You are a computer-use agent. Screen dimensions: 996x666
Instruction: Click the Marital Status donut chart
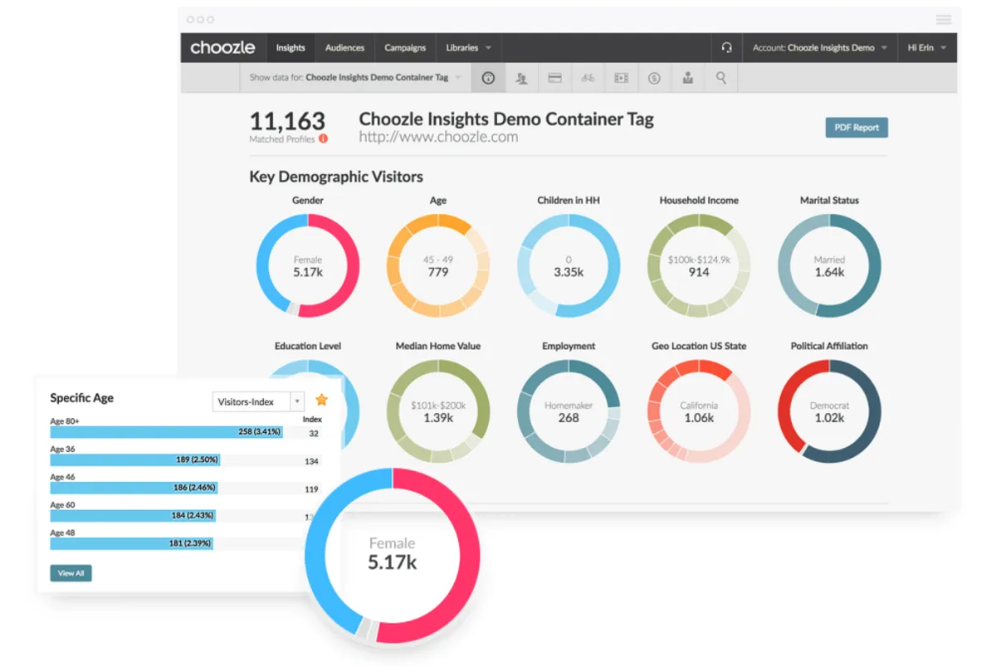pyautogui.click(x=829, y=265)
